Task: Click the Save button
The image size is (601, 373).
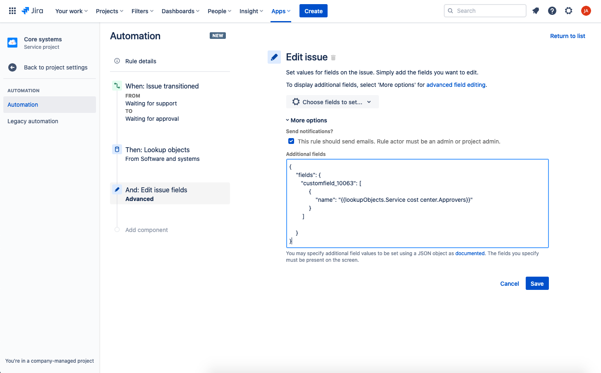Action: (x=537, y=283)
